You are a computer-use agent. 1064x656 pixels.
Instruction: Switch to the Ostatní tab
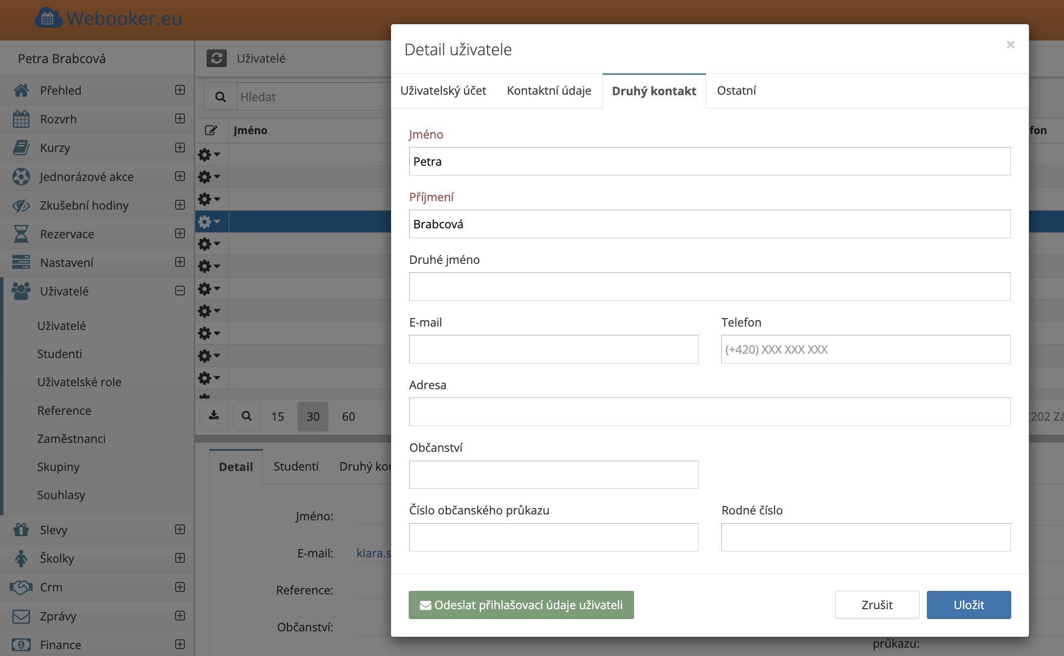pyautogui.click(x=736, y=91)
